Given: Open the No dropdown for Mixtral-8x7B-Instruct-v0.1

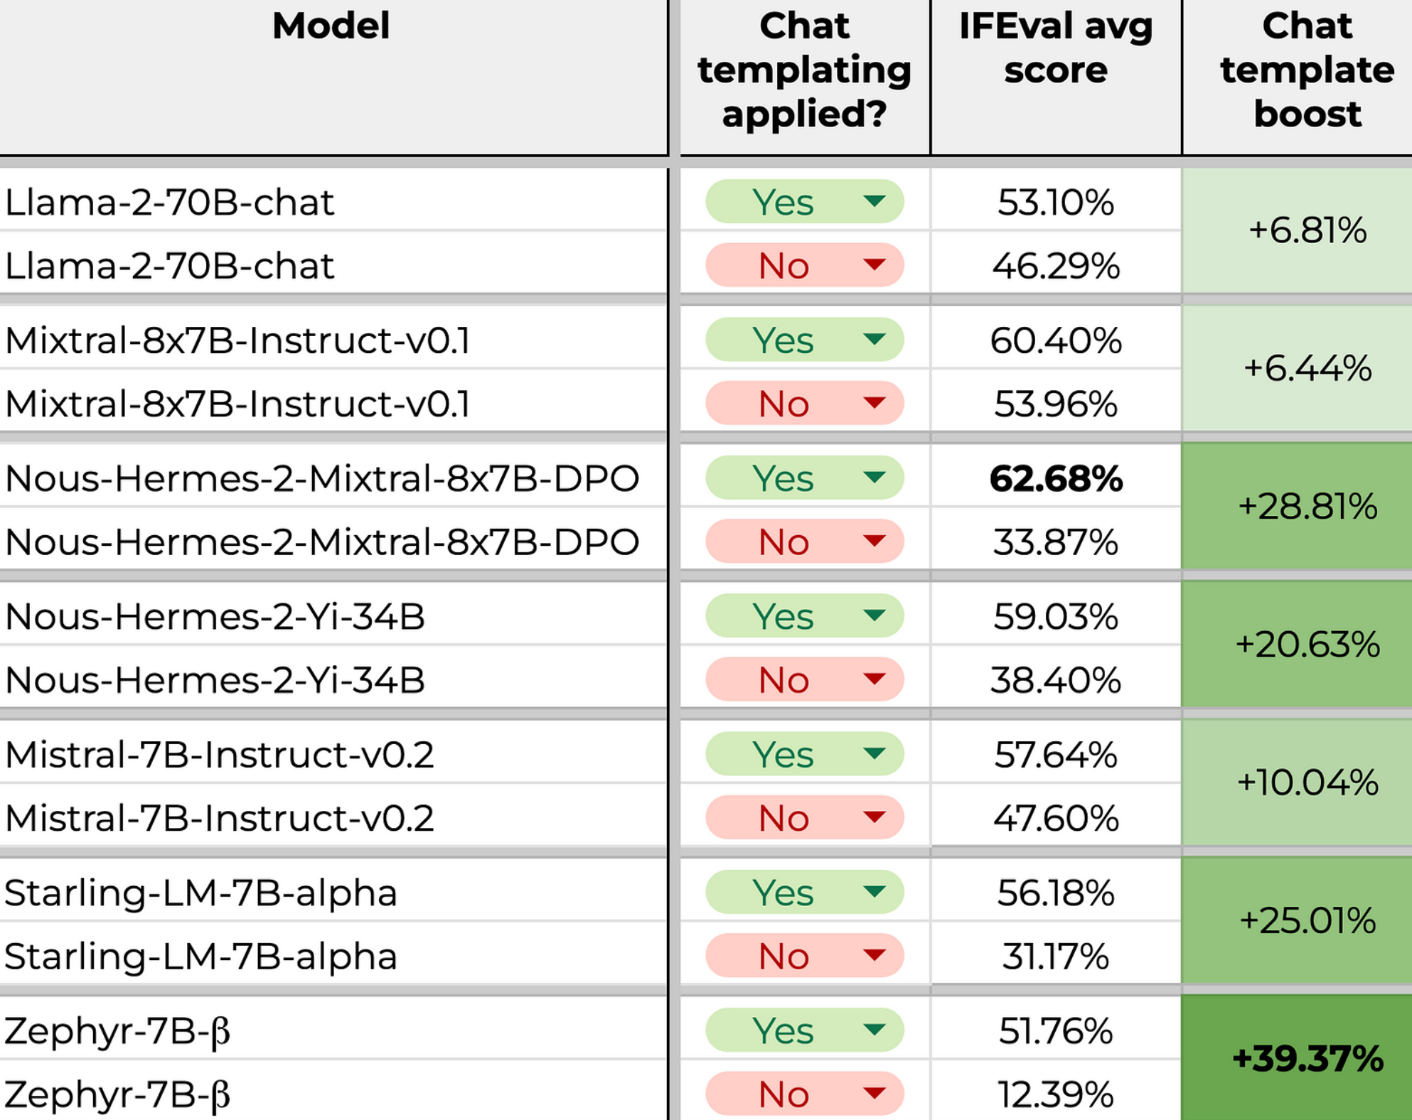Looking at the screenshot, I should (x=874, y=404).
